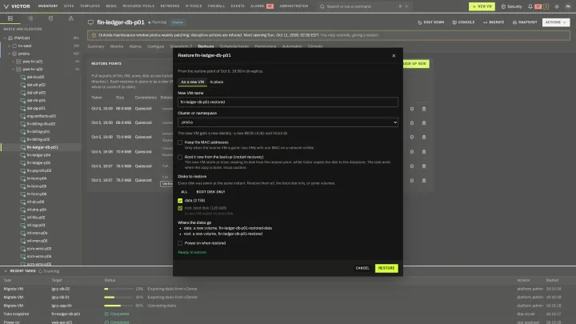The height and width of the screenshot is (324, 576).
Task: Collapse the Recent Tasks panel
Action: point(6,271)
